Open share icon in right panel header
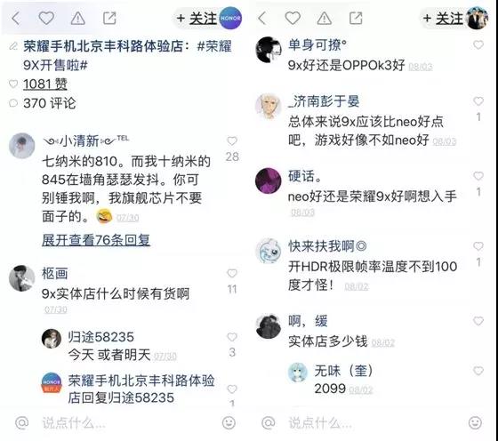This screenshot has width=498, height=441. click(356, 18)
